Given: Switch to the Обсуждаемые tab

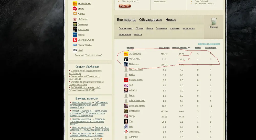Looking at the screenshot, I should click(x=151, y=20).
